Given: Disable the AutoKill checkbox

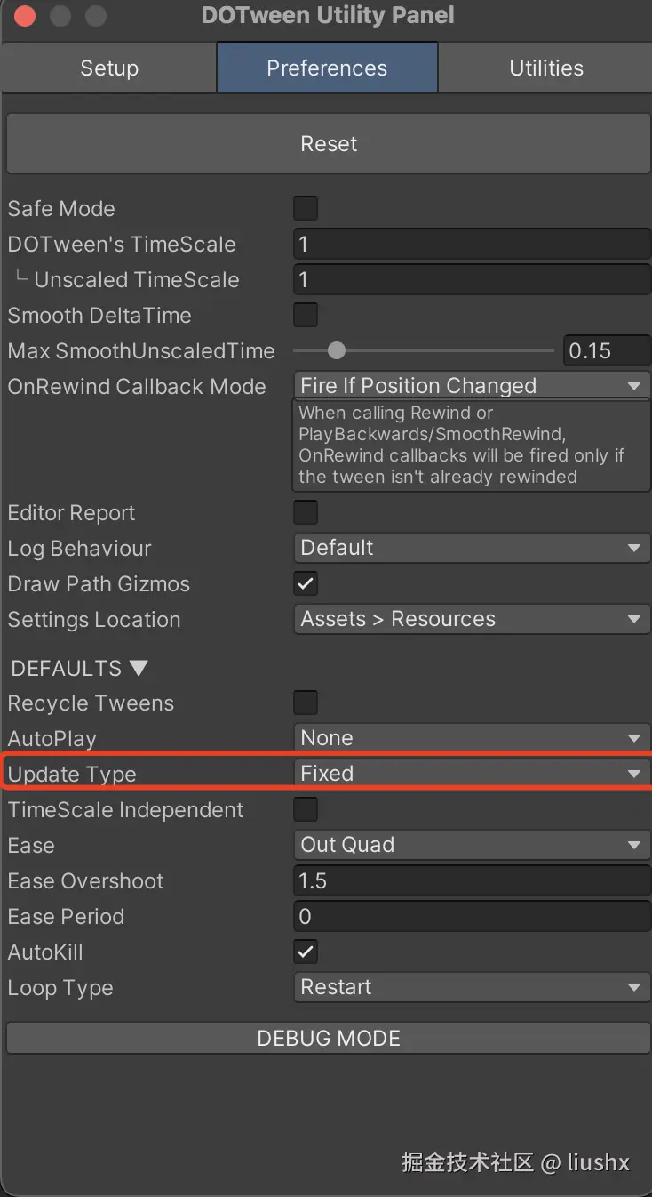Looking at the screenshot, I should 306,952.
